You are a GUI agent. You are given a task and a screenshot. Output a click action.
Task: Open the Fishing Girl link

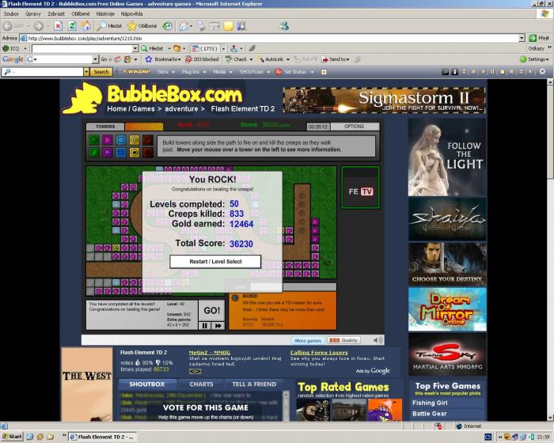(x=430, y=403)
